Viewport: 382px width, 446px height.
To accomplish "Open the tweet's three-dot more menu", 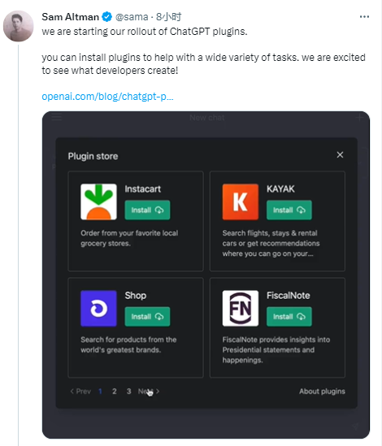I will tap(364, 17).
